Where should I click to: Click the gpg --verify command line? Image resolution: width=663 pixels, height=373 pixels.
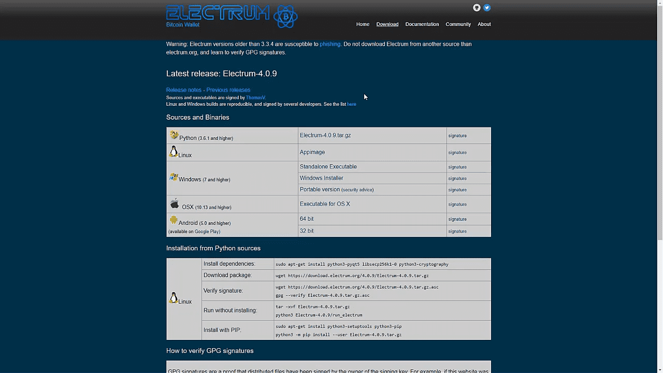pyautogui.click(x=322, y=295)
